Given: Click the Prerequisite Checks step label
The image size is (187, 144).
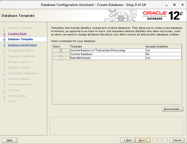Looking at the screenshot, I should pos(20,84).
